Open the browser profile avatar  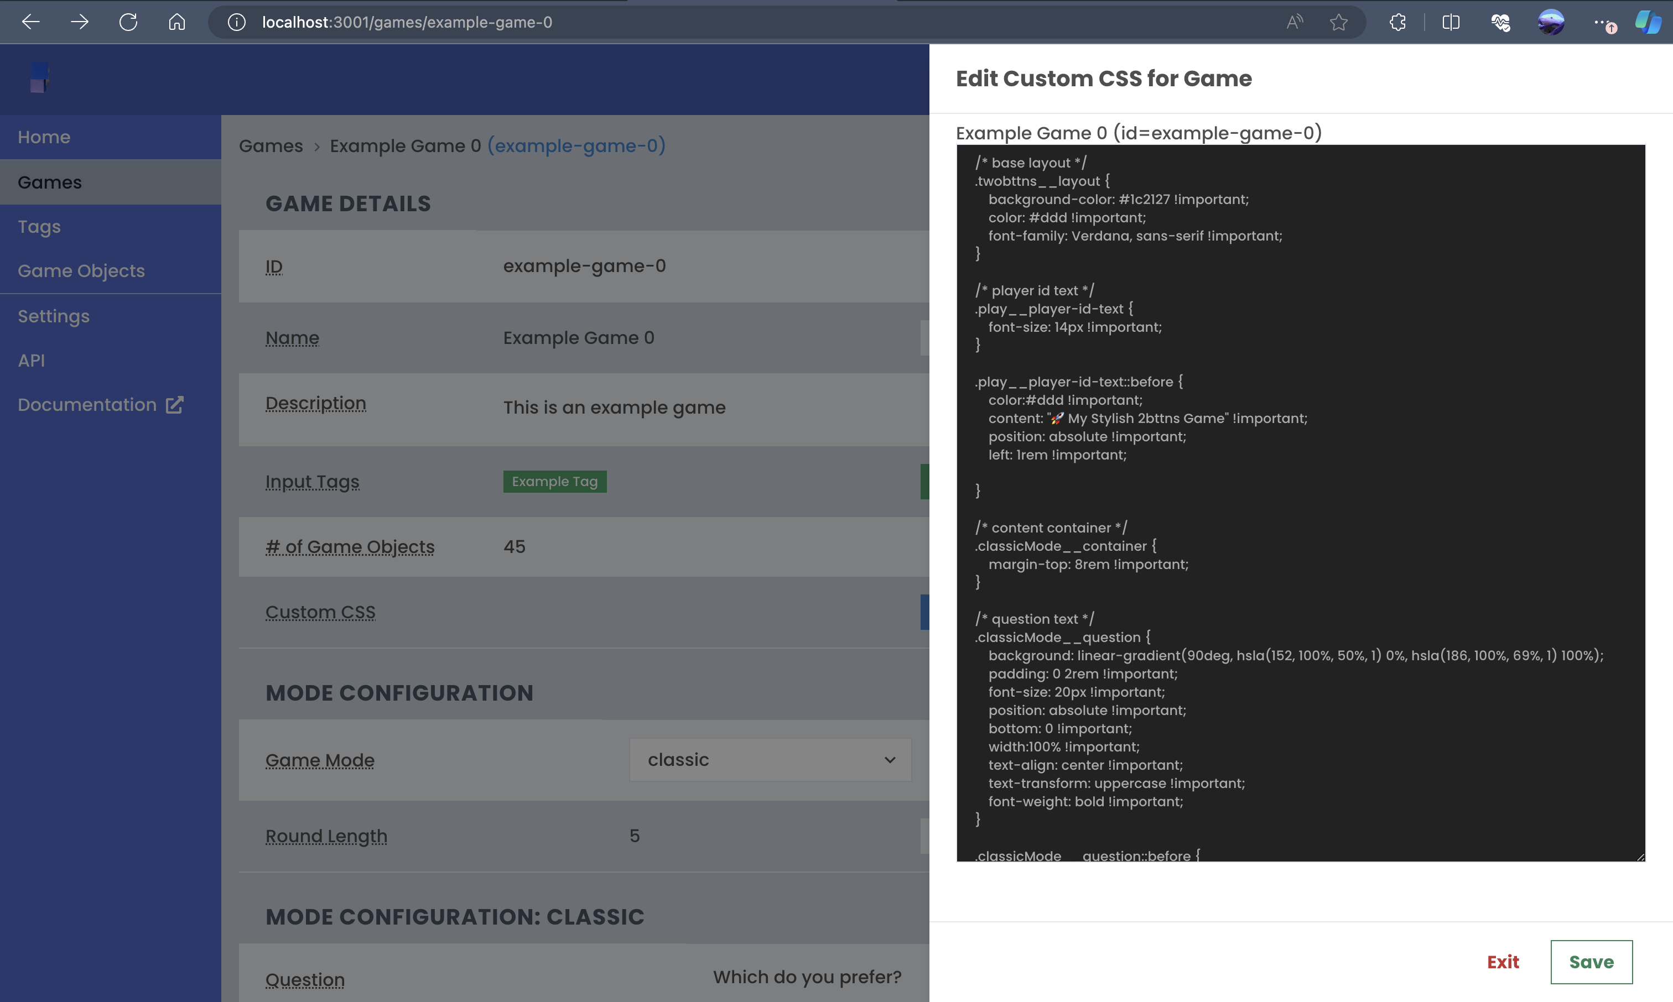(1551, 22)
